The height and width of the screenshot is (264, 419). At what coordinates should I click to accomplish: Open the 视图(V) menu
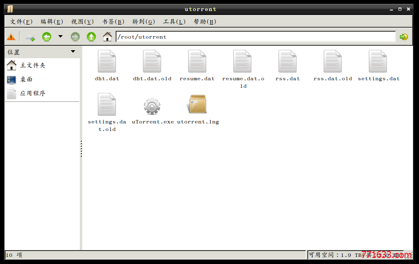pos(82,22)
